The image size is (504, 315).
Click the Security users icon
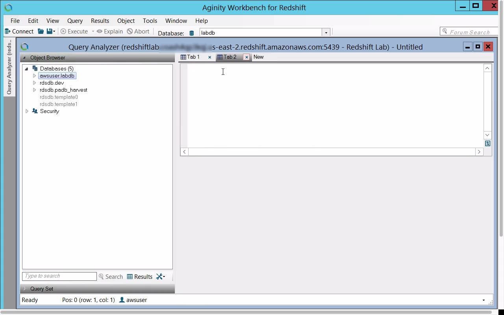tap(35, 111)
